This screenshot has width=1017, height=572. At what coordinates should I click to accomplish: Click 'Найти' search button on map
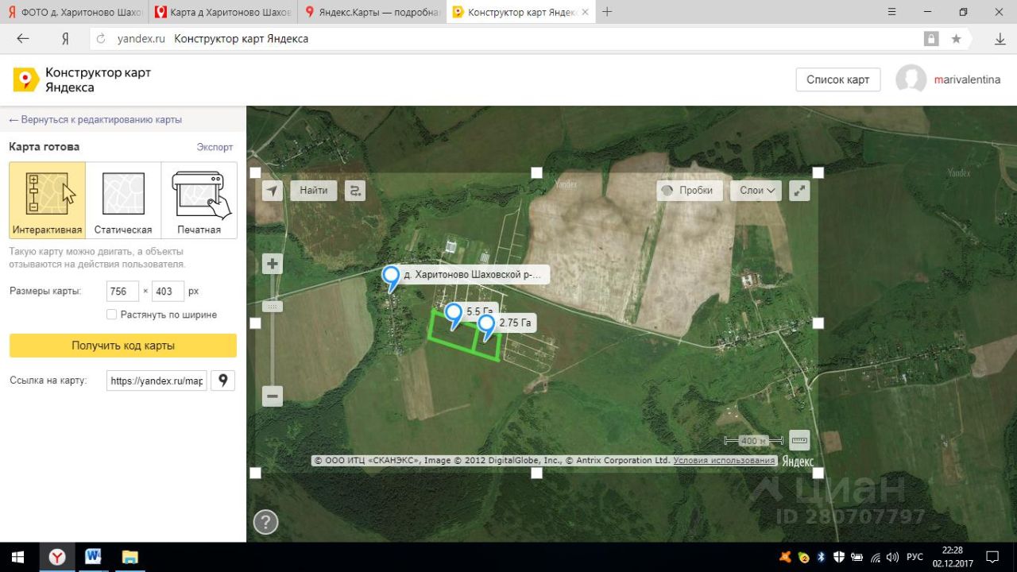pyautogui.click(x=314, y=191)
